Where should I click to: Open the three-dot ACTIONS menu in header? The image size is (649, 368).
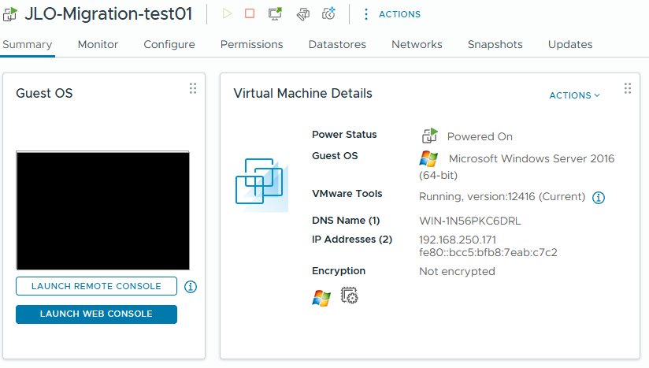(x=392, y=14)
